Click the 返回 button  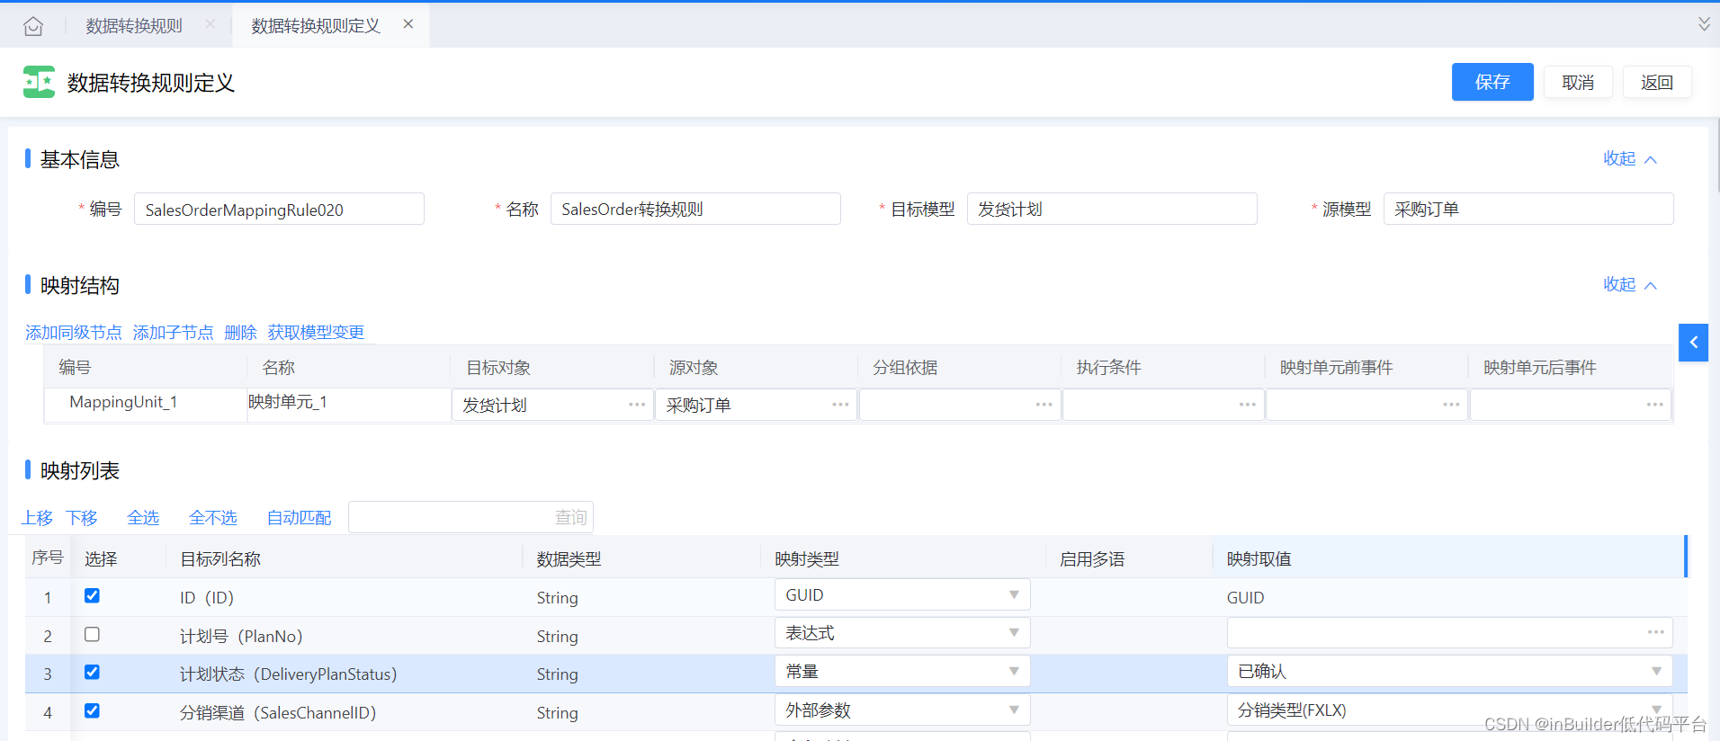[1657, 83]
